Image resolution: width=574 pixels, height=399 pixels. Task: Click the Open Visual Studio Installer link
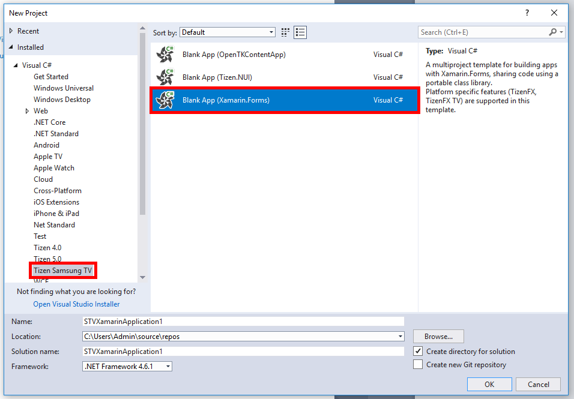[x=76, y=304]
